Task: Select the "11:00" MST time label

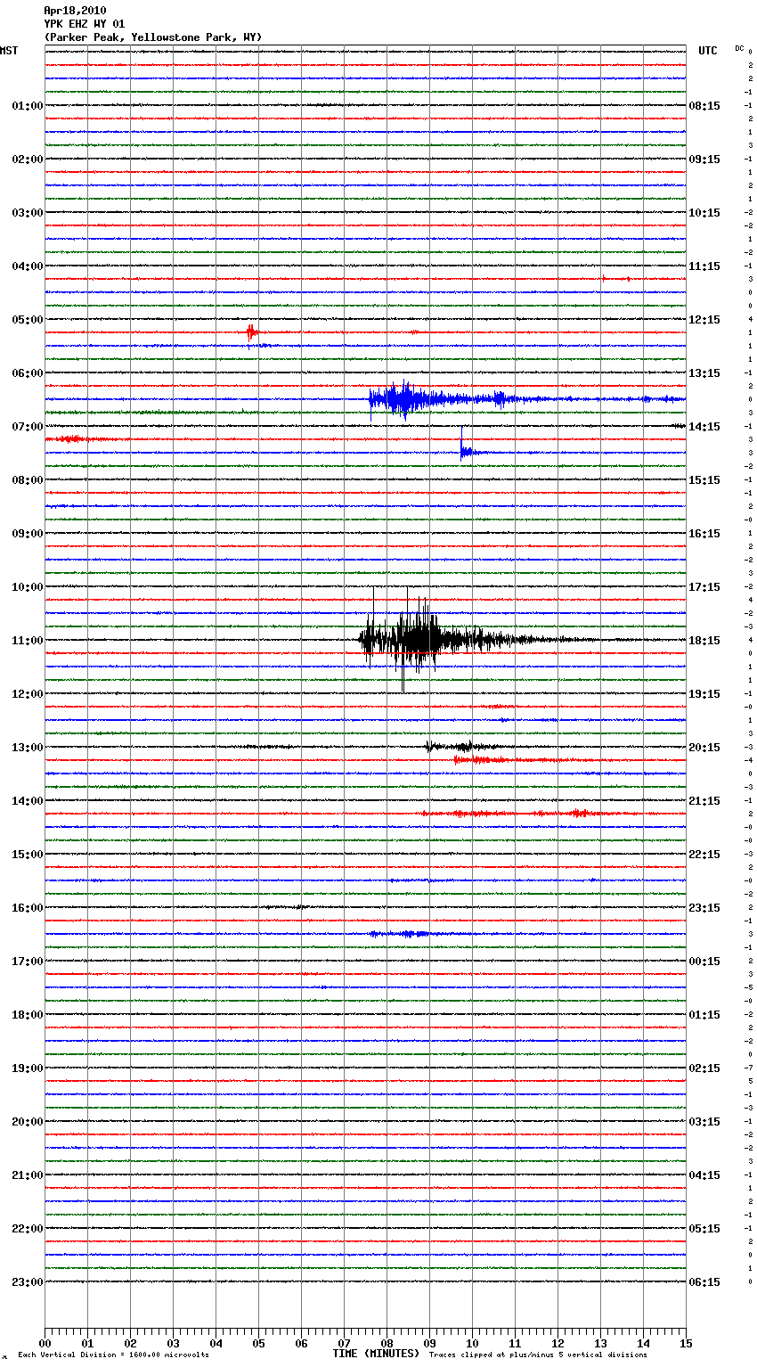Action: 28,641
